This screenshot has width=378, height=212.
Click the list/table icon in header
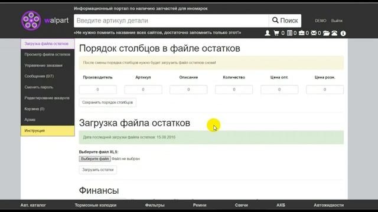click(289, 33)
